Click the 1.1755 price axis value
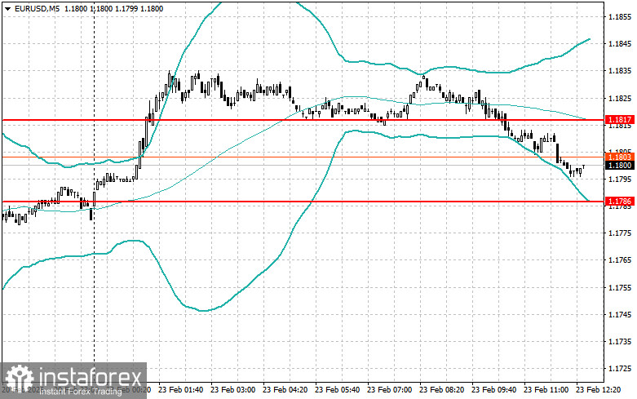 (620, 288)
